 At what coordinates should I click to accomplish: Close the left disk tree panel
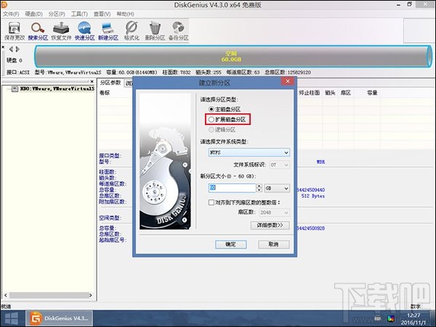pyautogui.click(x=92, y=81)
